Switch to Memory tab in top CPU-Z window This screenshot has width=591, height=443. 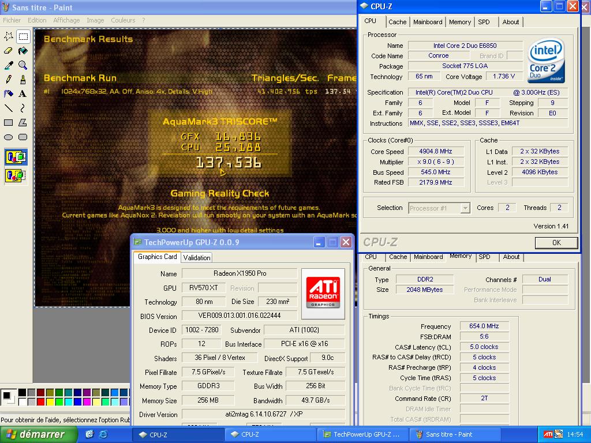click(x=460, y=22)
